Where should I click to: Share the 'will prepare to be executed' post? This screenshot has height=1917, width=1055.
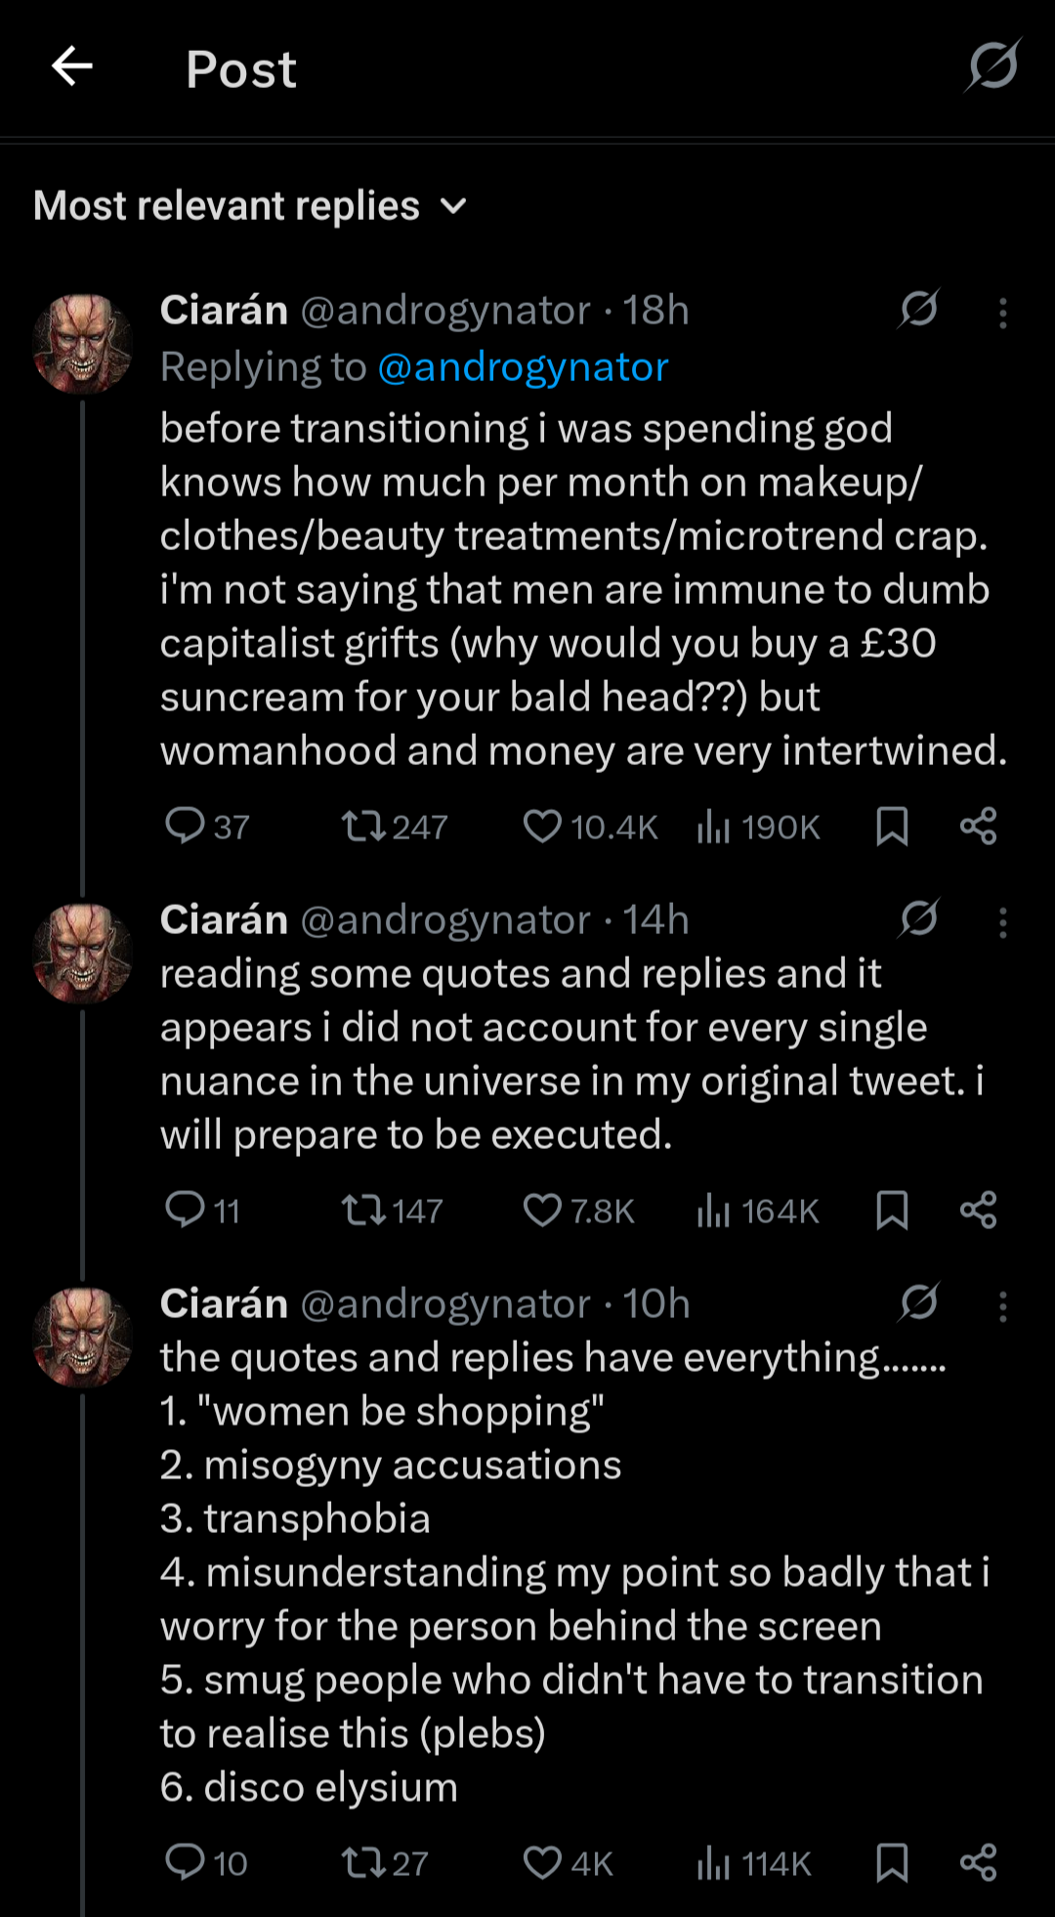[x=978, y=1211]
